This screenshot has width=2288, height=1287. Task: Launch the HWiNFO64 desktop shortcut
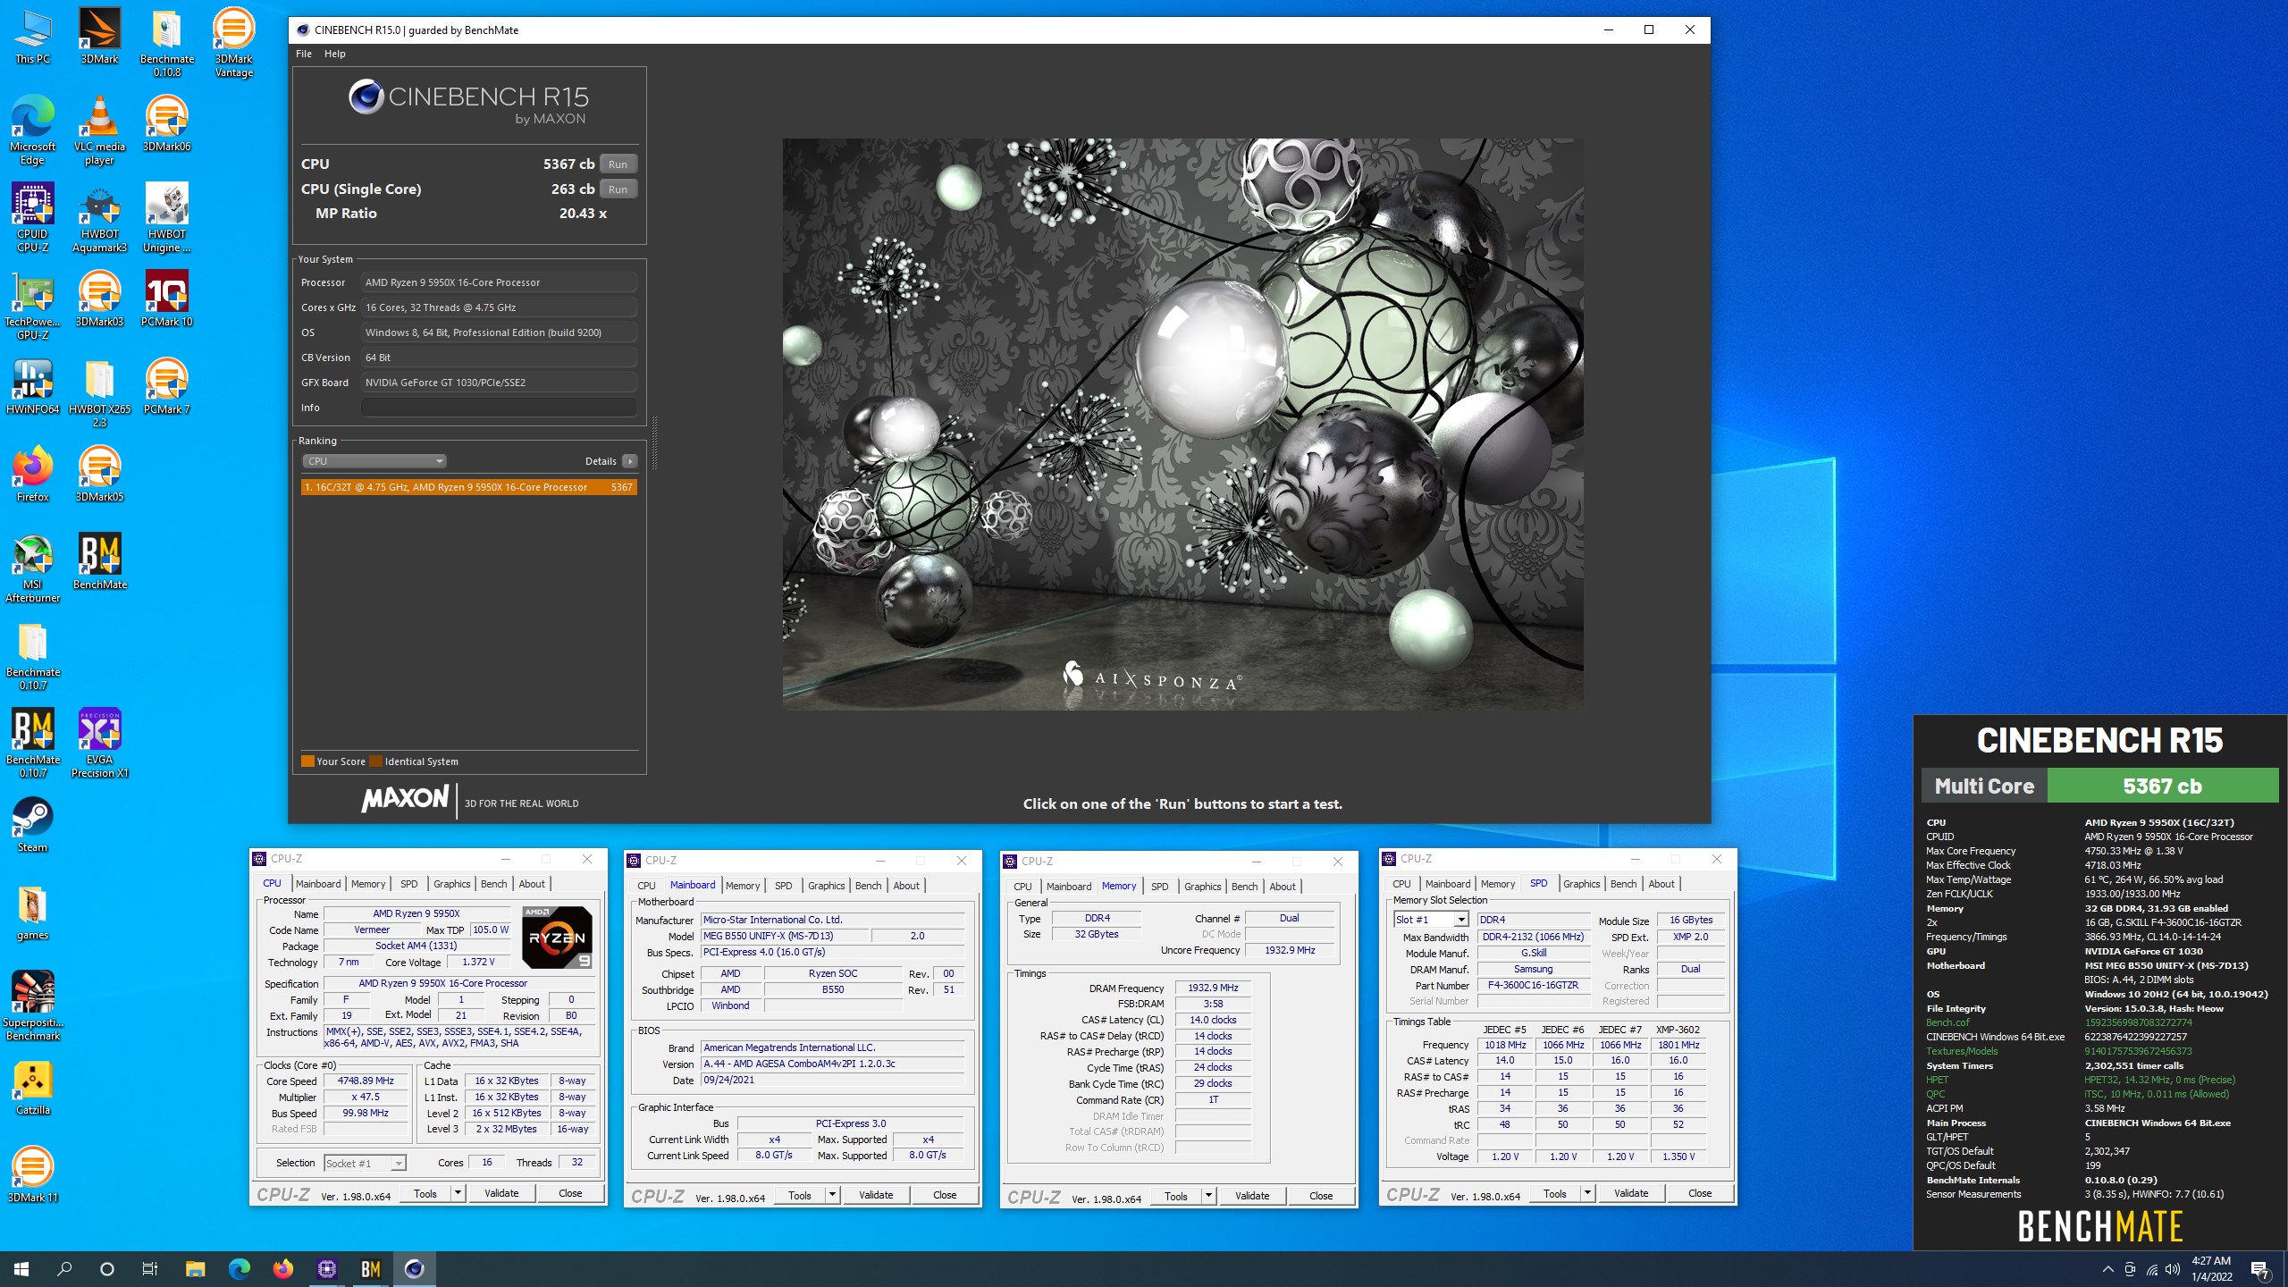click(x=32, y=386)
